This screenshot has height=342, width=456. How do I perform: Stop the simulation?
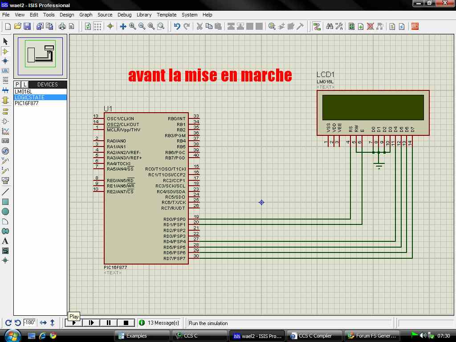pyautogui.click(x=126, y=323)
